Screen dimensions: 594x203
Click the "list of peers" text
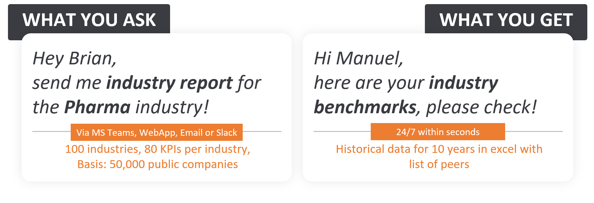pos(439,164)
